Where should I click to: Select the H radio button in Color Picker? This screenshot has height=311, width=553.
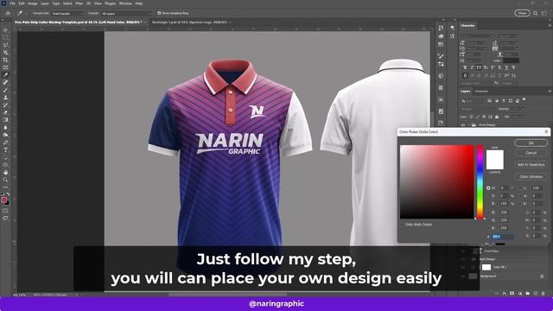tap(488, 188)
